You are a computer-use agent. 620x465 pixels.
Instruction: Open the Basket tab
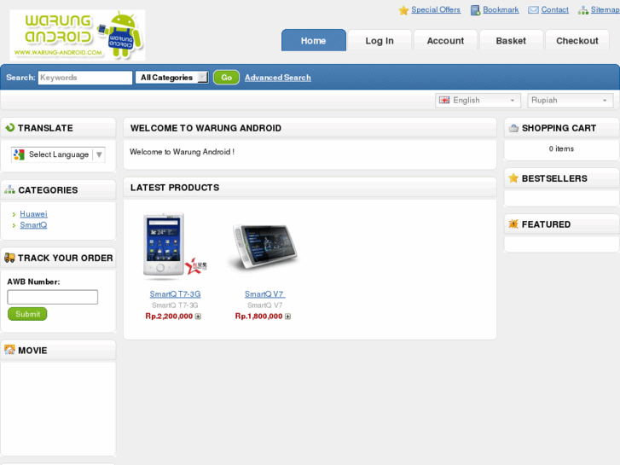pos(511,40)
